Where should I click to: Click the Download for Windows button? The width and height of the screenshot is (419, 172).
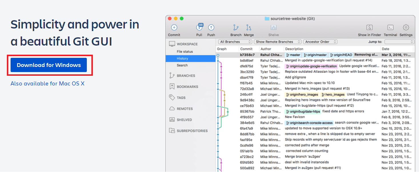click(x=49, y=65)
